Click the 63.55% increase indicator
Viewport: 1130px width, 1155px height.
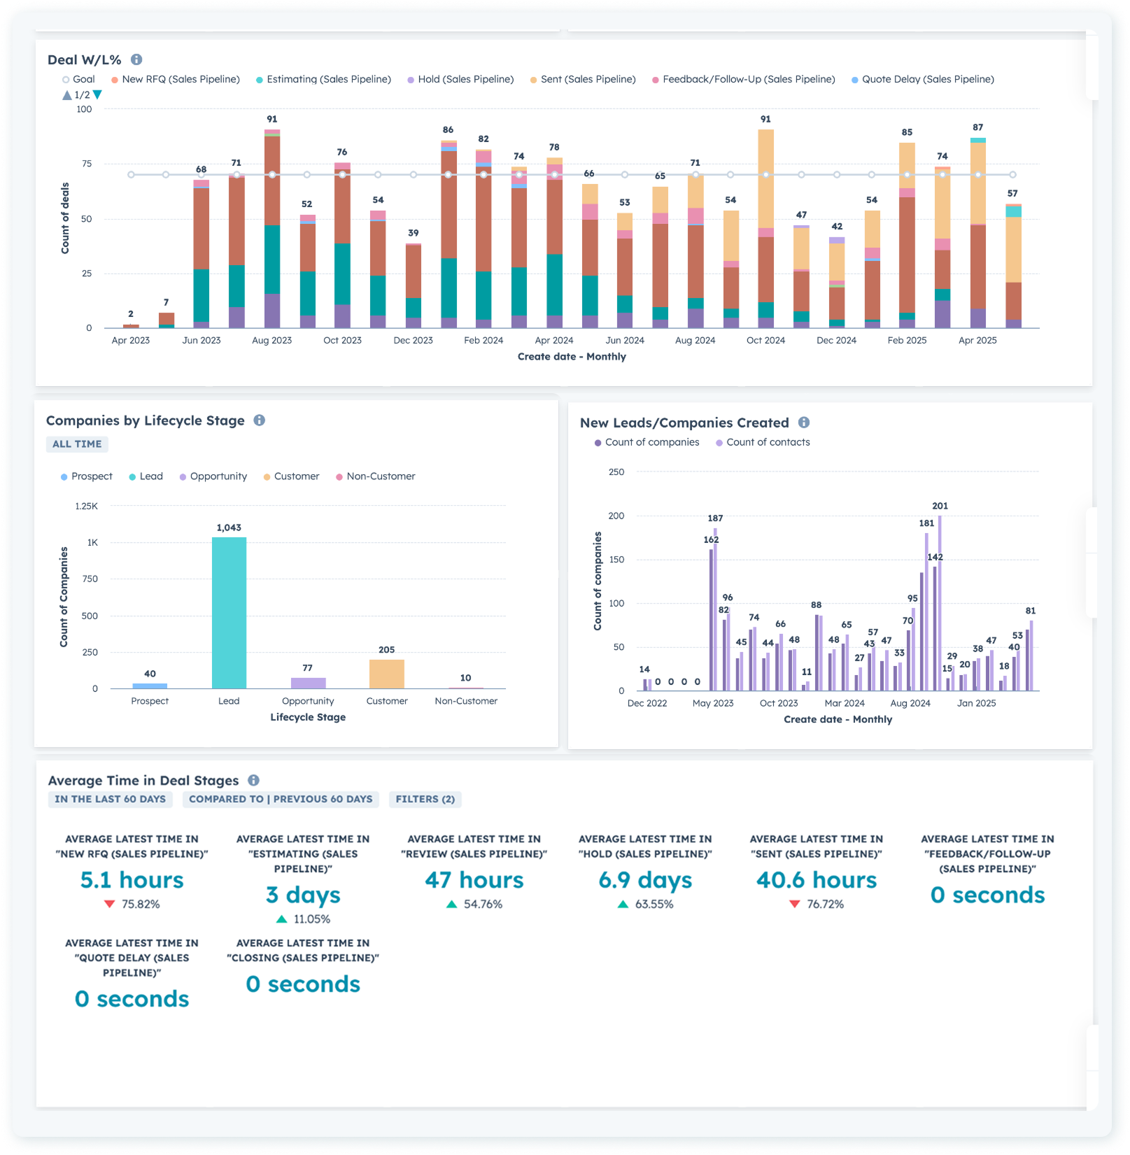(645, 905)
